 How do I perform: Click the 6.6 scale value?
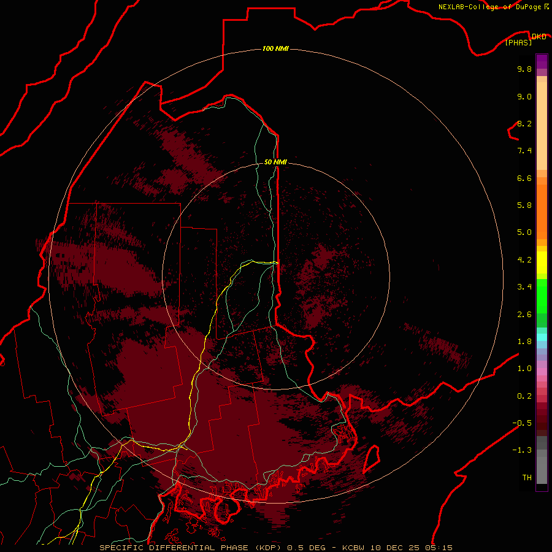click(x=524, y=178)
